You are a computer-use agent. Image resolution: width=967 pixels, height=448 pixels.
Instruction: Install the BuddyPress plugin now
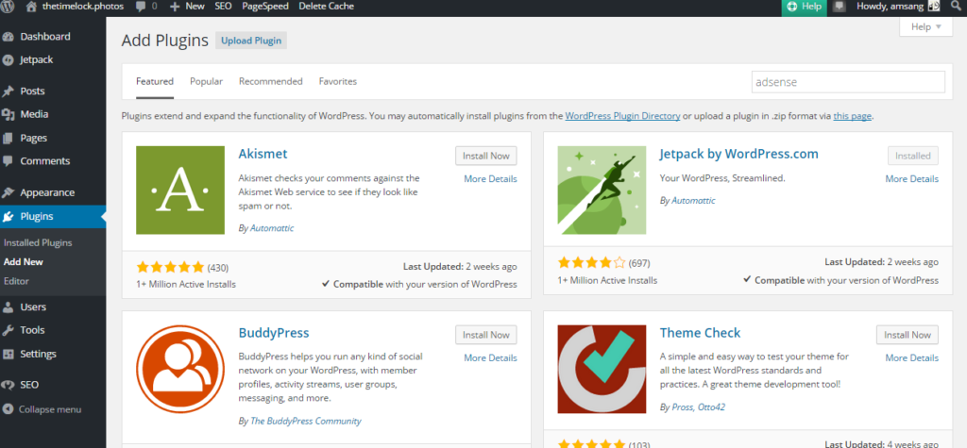pyautogui.click(x=486, y=335)
